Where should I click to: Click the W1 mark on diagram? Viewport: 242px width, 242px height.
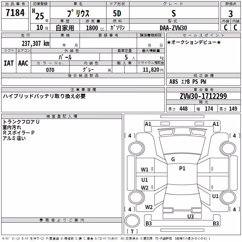coord(145,170)
